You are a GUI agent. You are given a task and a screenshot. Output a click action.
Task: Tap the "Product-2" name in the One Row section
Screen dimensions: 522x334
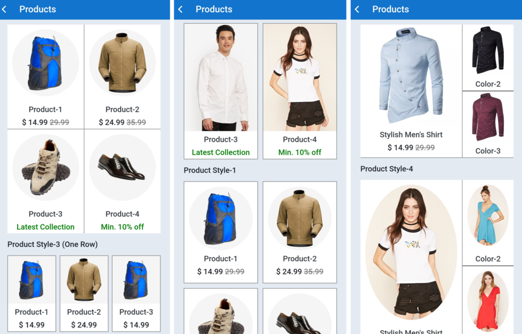tap(84, 312)
